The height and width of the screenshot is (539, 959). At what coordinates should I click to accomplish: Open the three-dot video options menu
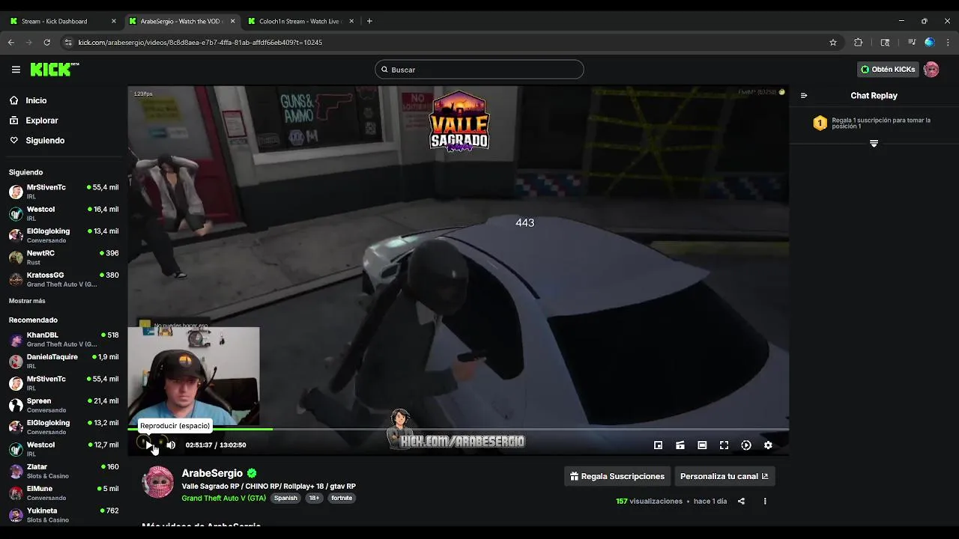(x=765, y=501)
